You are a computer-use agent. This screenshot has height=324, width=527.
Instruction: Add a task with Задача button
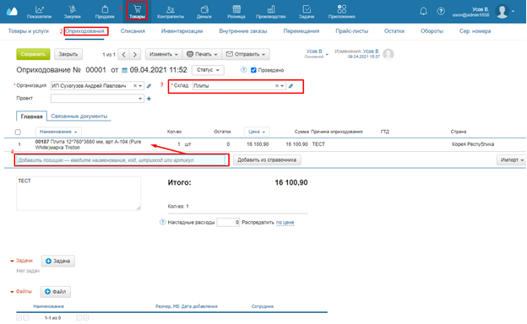point(57,262)
